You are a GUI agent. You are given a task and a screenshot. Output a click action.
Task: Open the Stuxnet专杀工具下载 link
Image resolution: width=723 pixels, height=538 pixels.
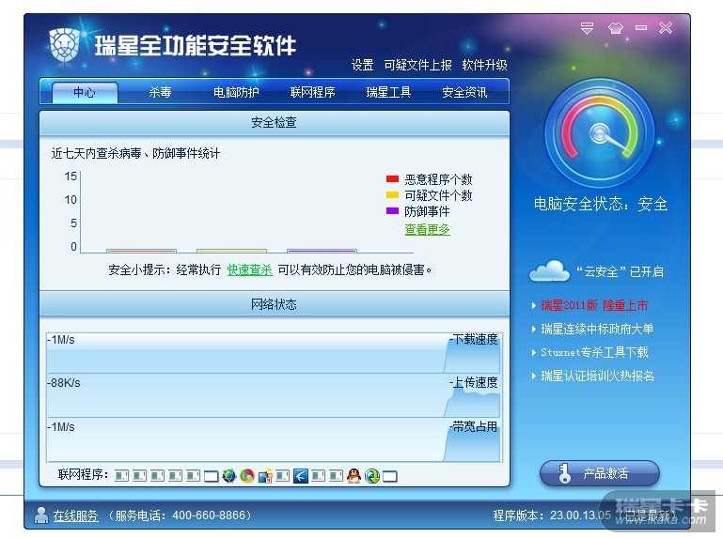click(594, 352)
